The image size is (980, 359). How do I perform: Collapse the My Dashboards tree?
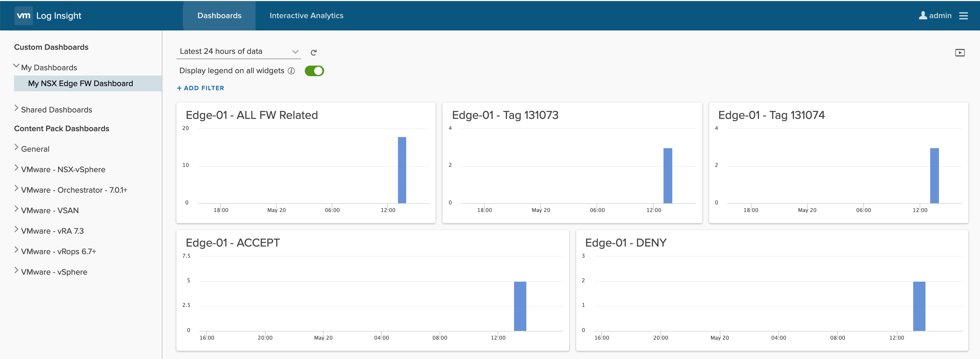[x=16, y=66]
